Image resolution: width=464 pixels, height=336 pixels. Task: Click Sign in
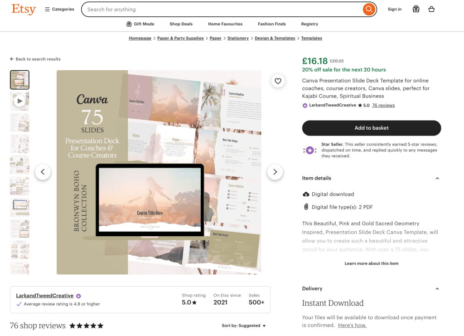click(395, 9)
